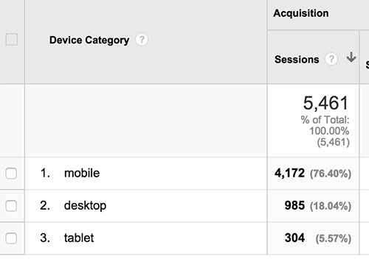Check the mobile row checkbox
The width and height of the screenshot is (369, 267).
(11, 174)
